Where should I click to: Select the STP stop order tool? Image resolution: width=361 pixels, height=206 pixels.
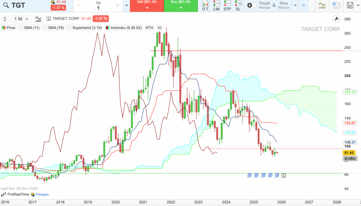(x=227, y=6)
